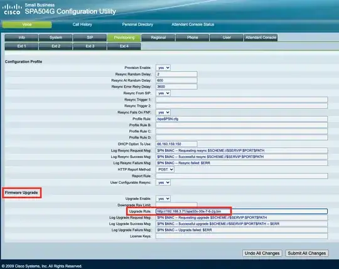Open the Ext 2 tab
The height and width of the screenshot is (269, 339).
coord(56,46)
